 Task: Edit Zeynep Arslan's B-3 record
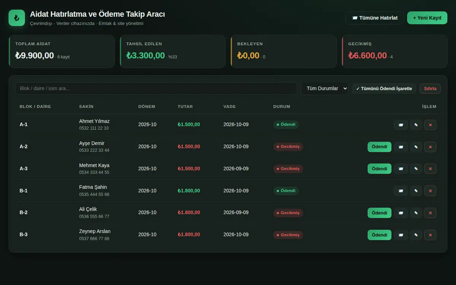coord(416,235)
